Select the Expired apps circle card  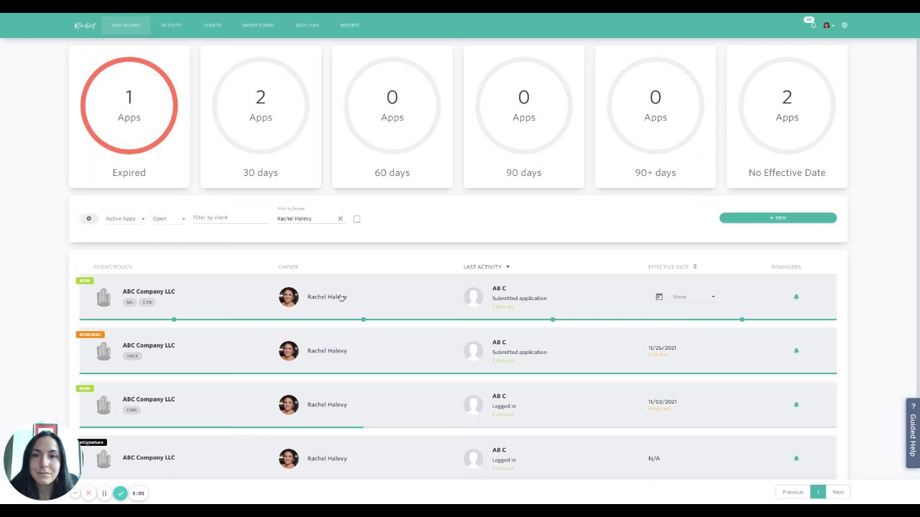(129, 116)
